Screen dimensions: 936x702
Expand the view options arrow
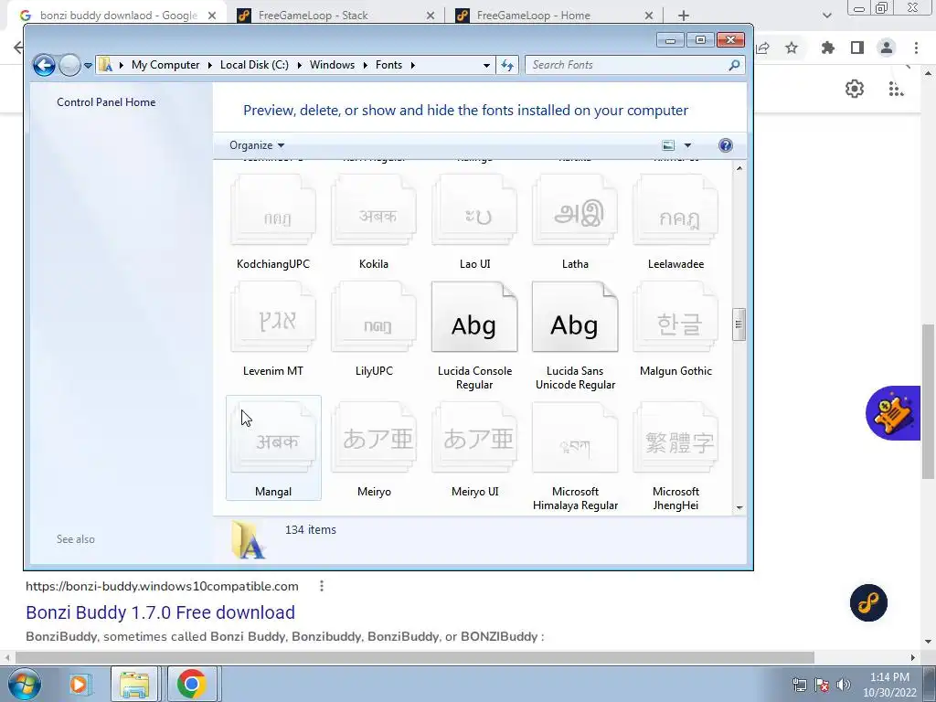687,145
